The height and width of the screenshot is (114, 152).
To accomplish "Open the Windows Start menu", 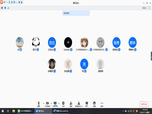I will (x=3, y=111).
